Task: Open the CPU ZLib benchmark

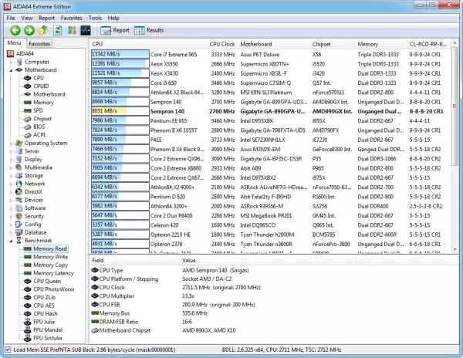Action: click(40, 298)
